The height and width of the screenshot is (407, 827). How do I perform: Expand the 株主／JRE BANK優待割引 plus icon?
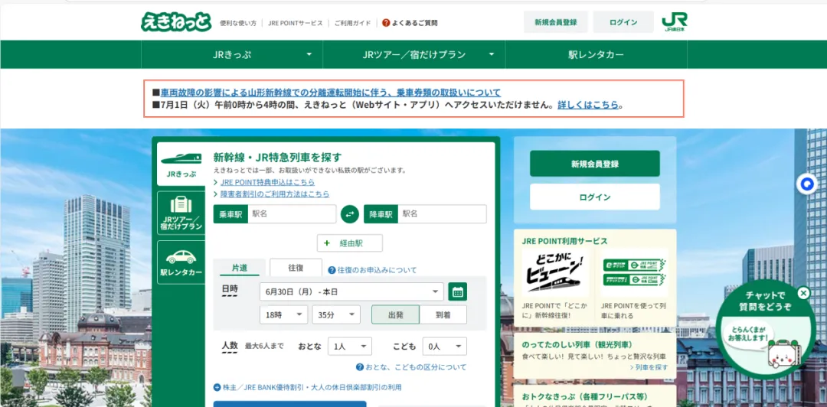(217, 388)
